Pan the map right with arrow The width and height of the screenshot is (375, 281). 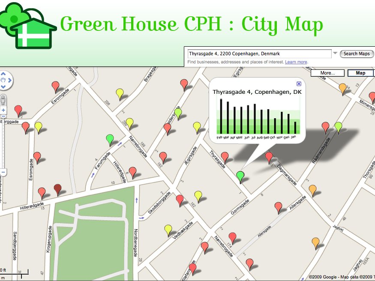[x=10, y=80]
